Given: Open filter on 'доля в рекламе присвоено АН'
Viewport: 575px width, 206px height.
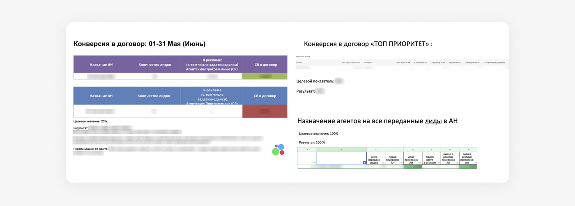Looking at the screenshot, I should click(x=476, y=163).
